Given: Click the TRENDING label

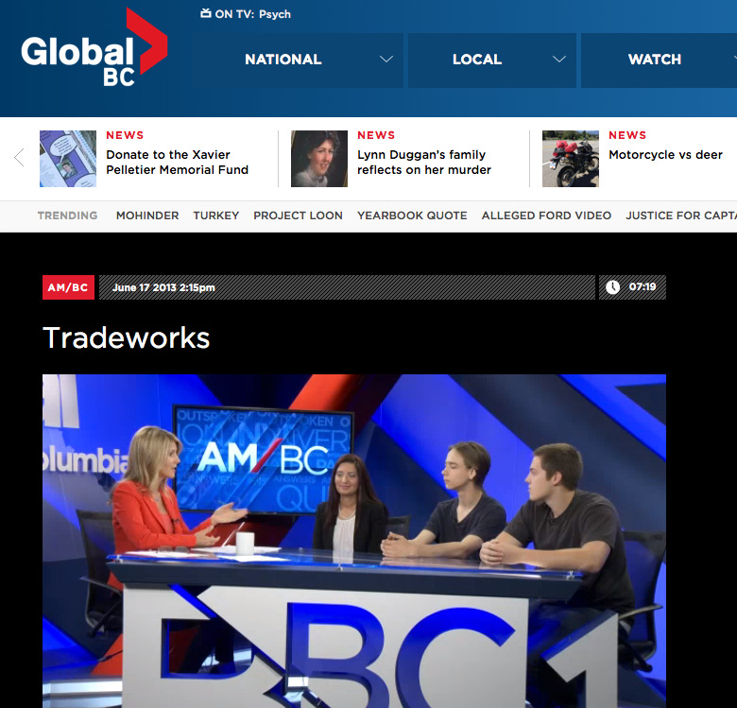Looking at the screenshot, I should click(x=68, y=216).
